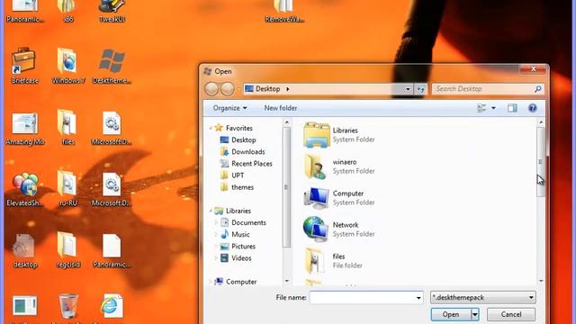Viewport: 576px width, 324px height.
Task: Click the Open button
Action: pyautogui.click(x=451, y=314)
